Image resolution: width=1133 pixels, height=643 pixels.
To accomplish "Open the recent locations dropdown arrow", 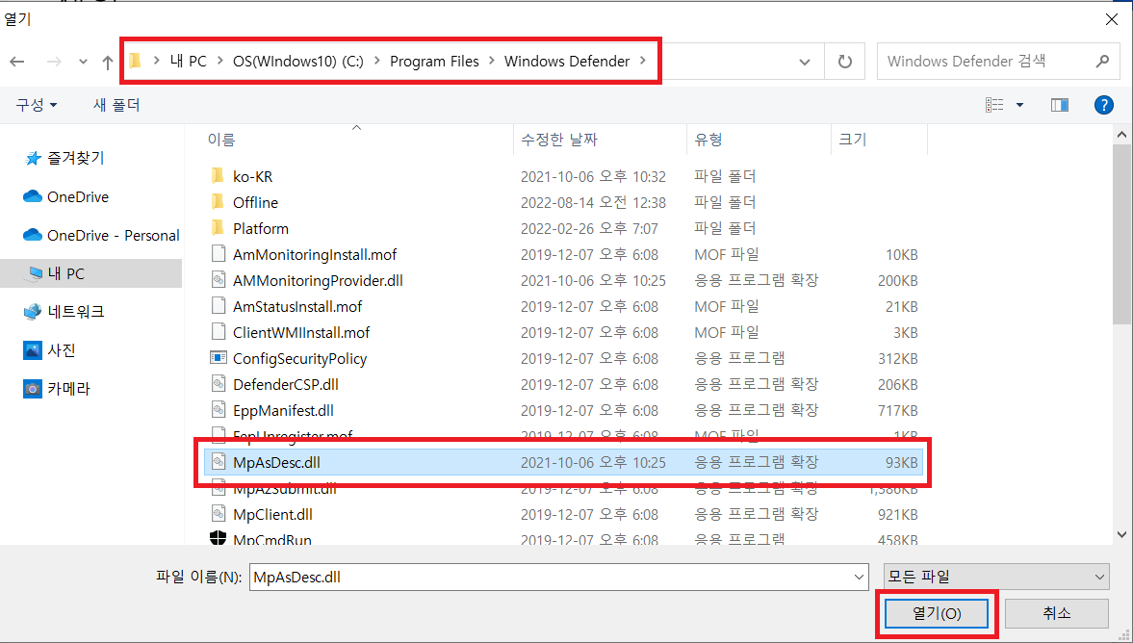I will pyautogui.click(x=83, y=63).
